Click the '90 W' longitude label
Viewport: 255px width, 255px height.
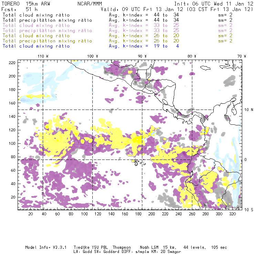tap(142, 56)
